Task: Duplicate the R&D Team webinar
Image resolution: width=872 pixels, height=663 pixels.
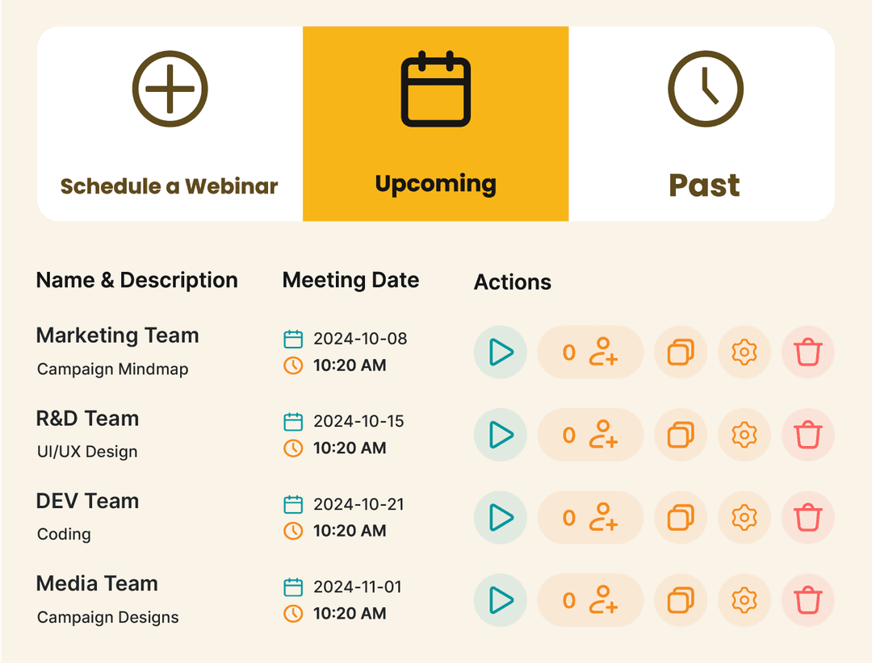Action: 681,435
